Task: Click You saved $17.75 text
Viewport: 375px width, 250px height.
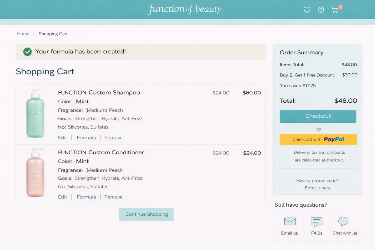Action: coord(298,86)
